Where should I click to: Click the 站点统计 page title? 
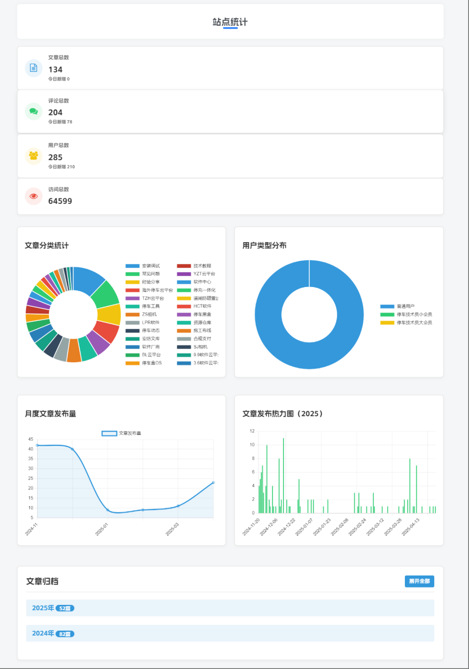click(230, 22)
